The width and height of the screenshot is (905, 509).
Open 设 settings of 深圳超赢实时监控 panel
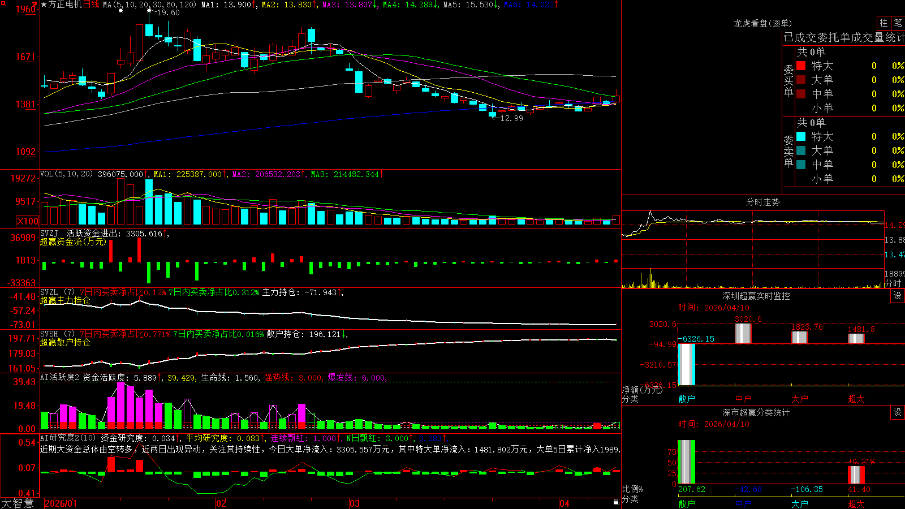pos(898,296)
